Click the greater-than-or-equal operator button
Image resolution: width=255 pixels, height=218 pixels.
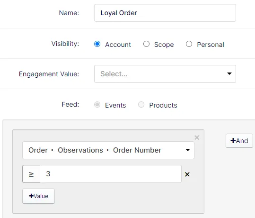[x=31, y=174]
